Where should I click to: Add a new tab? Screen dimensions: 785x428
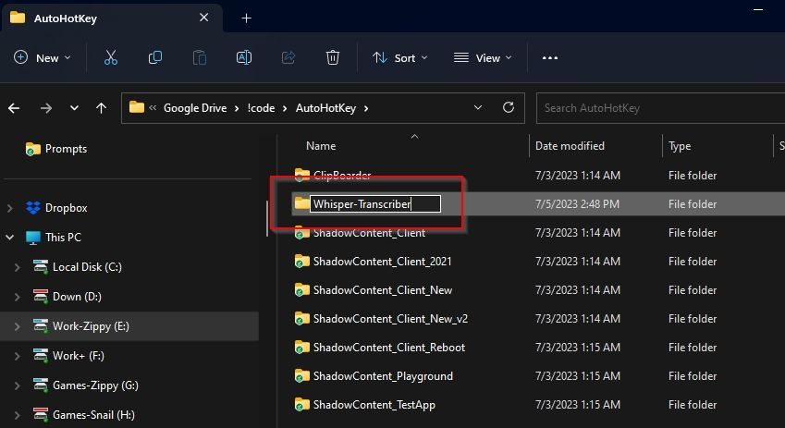pyautogui.click(x=246, y=18)
